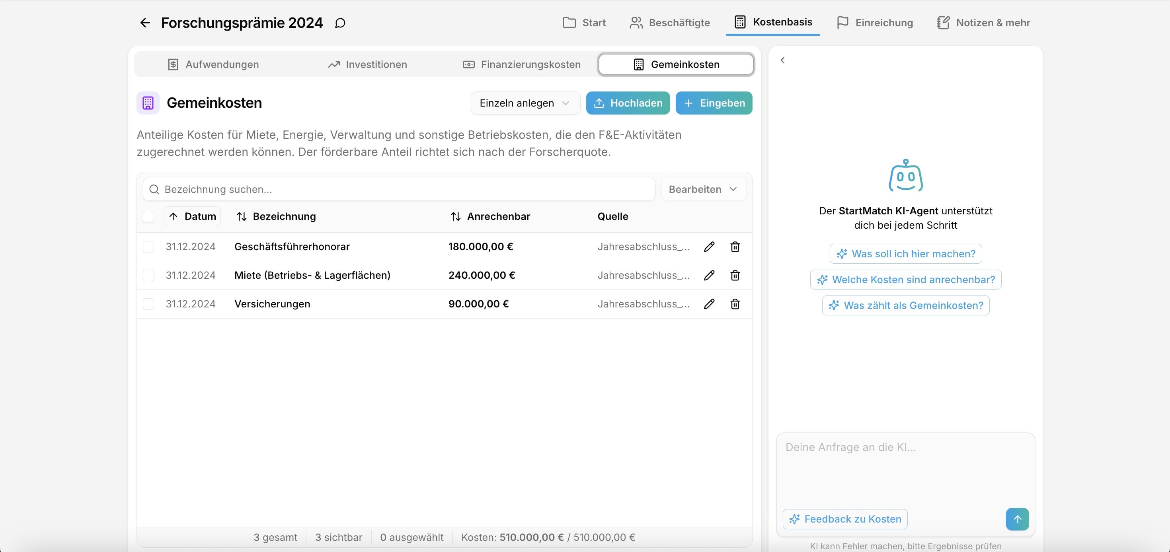Click the StartMatch KI-Agent robot icon
Screen dimensions: 1170x552
(x=906, y=175)
